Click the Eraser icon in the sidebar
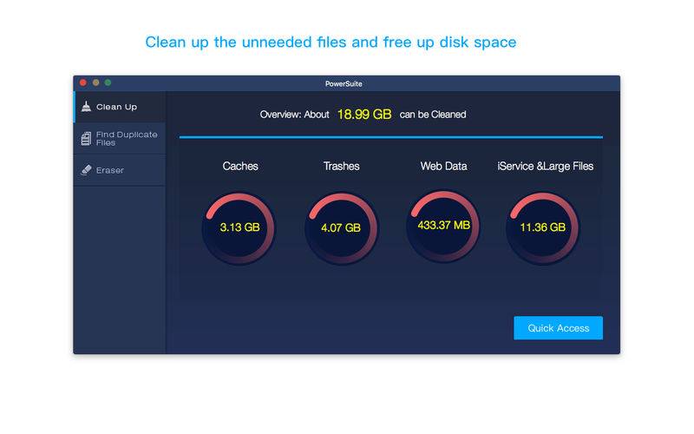This screenshot has width=694, height=434. 86,170
